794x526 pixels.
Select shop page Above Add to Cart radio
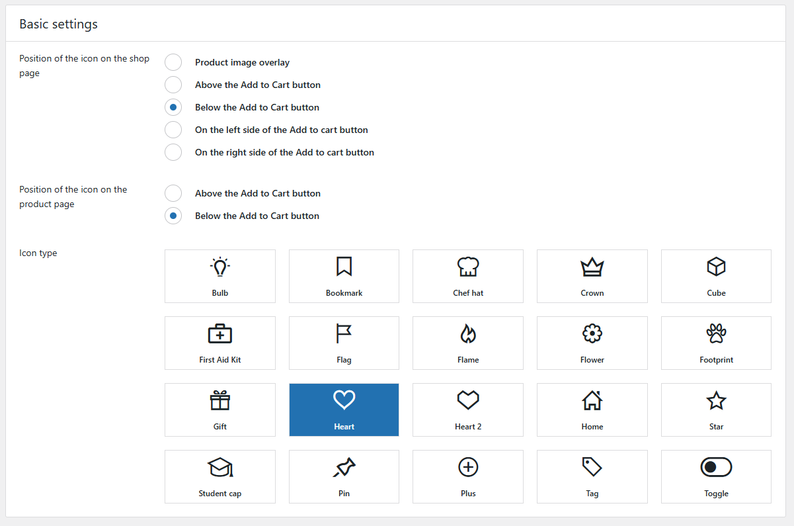[x=173, y=85]
